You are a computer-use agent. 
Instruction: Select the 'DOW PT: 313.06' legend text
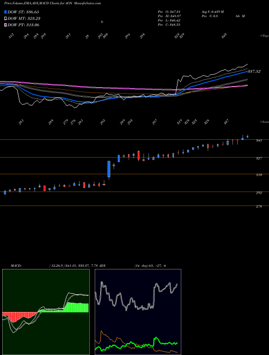coord(24,25)
